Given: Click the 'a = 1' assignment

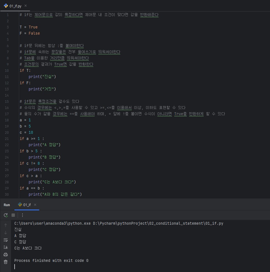Looking at the screenshot, I should point(25,120).
